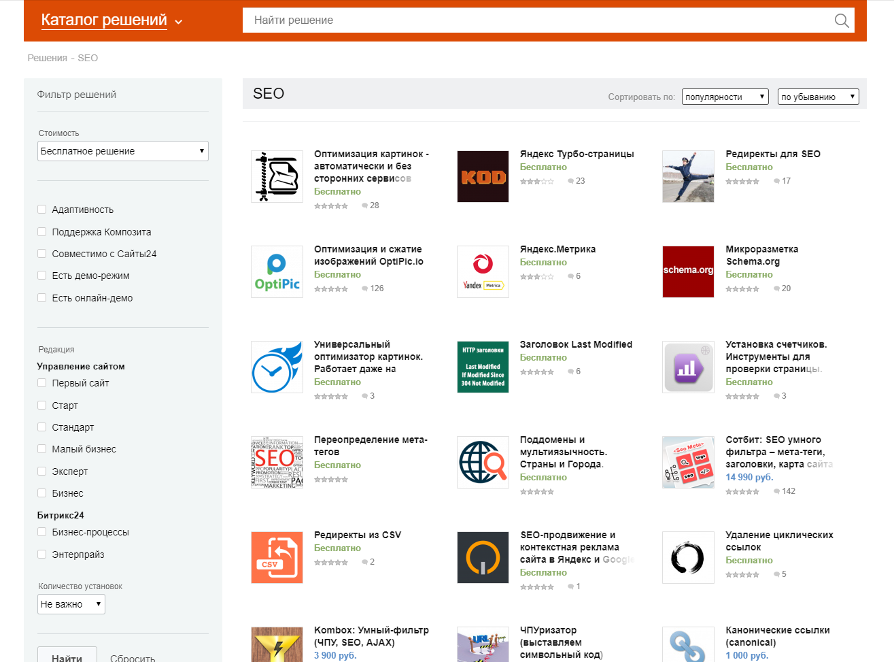Open Микроразметка Schema.org title link

tap(762, 255)
